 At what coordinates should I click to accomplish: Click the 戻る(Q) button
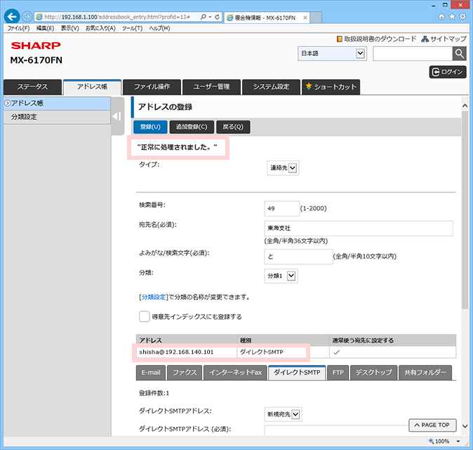coord(233,127)
